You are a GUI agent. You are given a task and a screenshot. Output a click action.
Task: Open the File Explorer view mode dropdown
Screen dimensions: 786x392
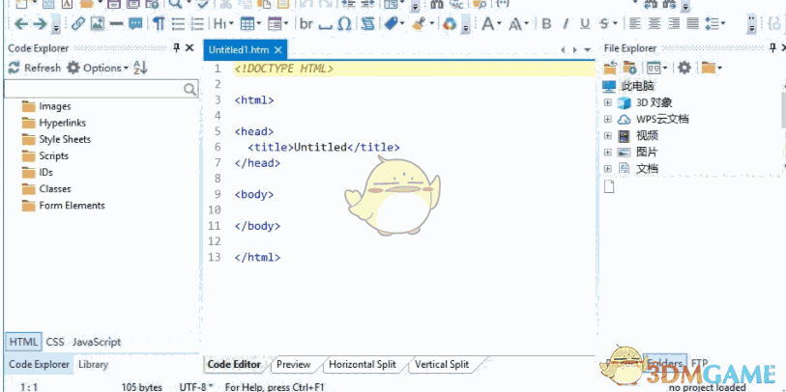[656, 68]
